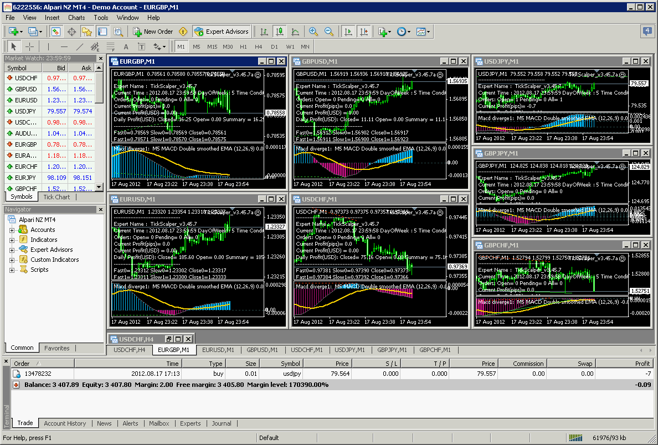
Task: Toggle the Expert Advisors button
Action: coord(222,32)
